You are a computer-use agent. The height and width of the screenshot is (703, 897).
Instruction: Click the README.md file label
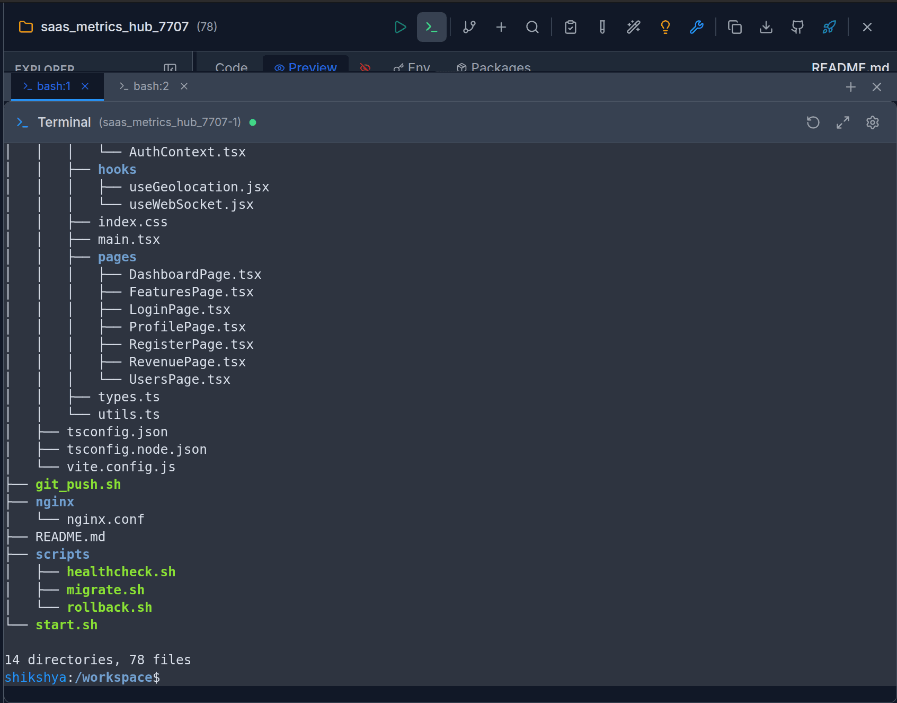850,67
